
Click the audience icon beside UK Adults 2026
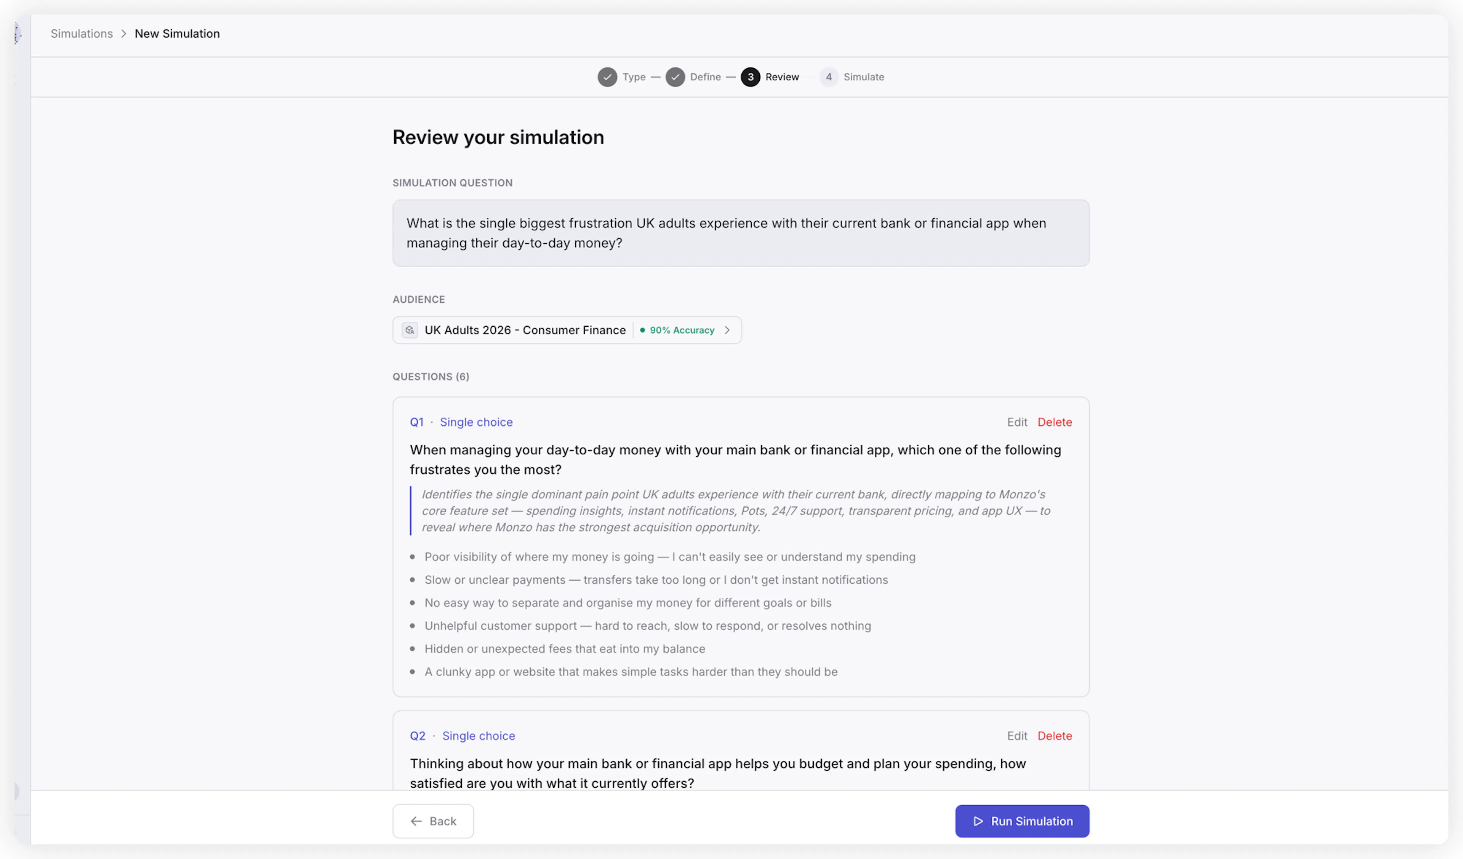pos(410,330)
